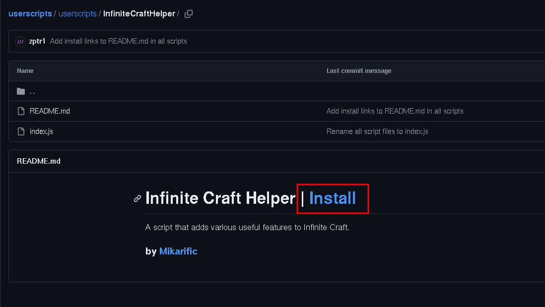545x307 pixels.
Task: Click the InfiniteCraftHelper breadcrumb text
Action: tap(139, 13)
